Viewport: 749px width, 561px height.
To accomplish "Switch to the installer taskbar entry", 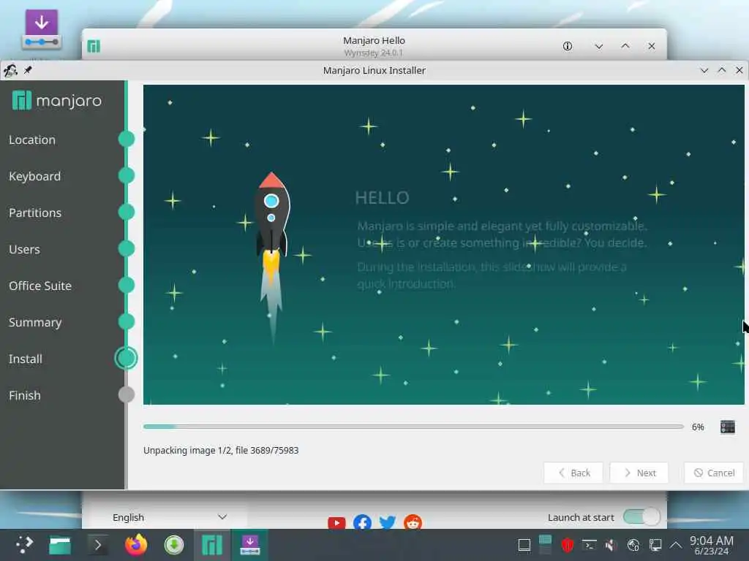I will 250,545.
